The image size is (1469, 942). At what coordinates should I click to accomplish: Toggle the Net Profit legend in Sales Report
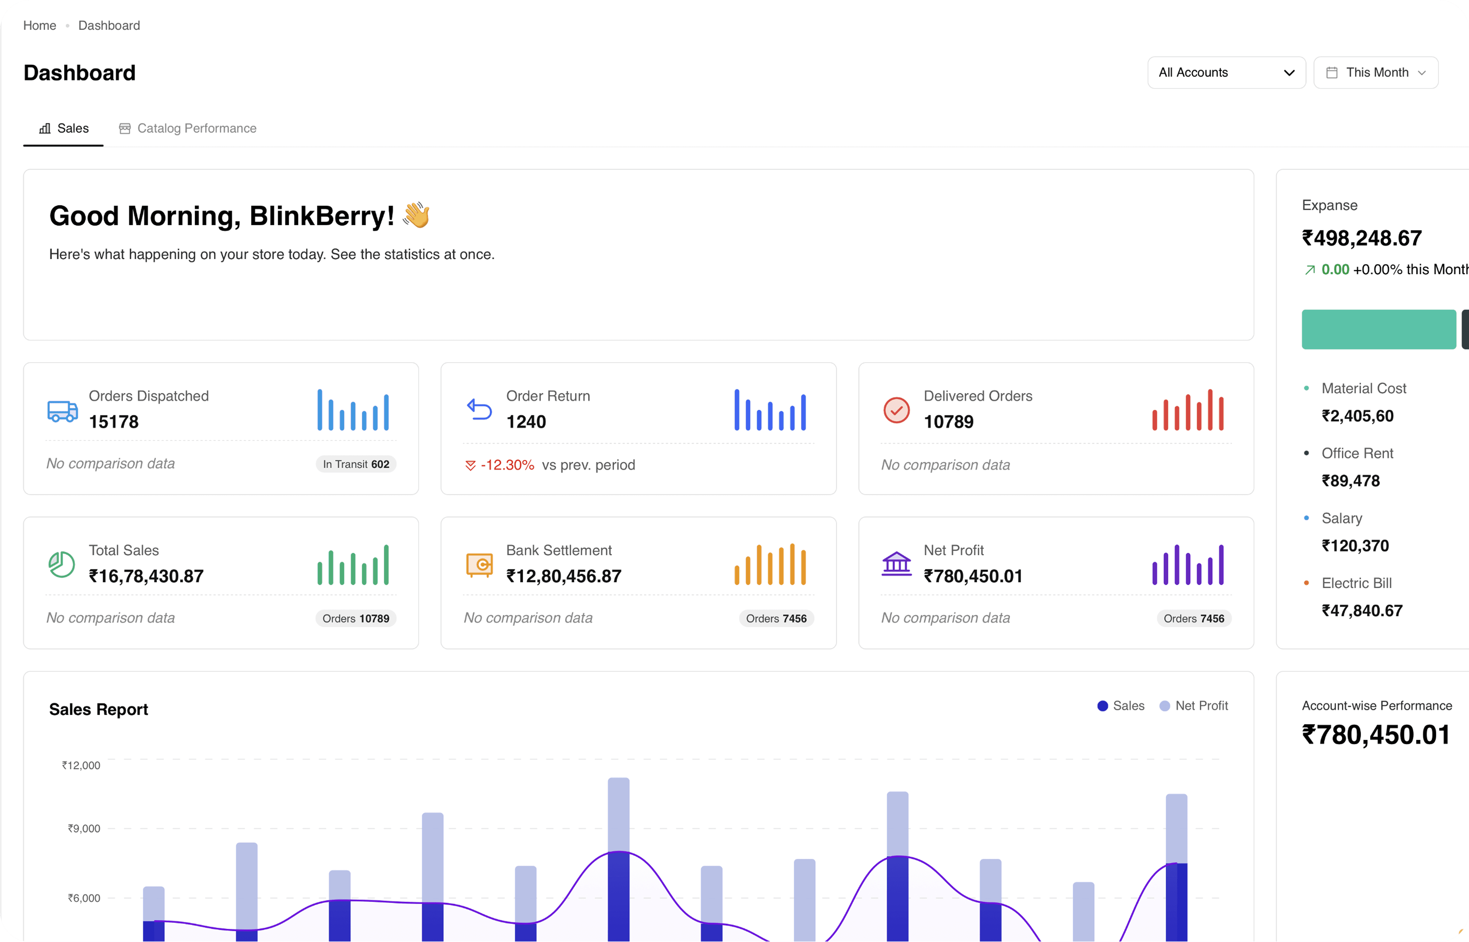coord(1194,706)
